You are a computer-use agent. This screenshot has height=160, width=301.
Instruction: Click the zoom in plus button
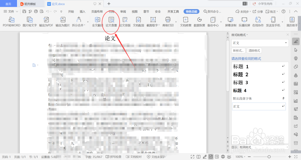(290, 157)
